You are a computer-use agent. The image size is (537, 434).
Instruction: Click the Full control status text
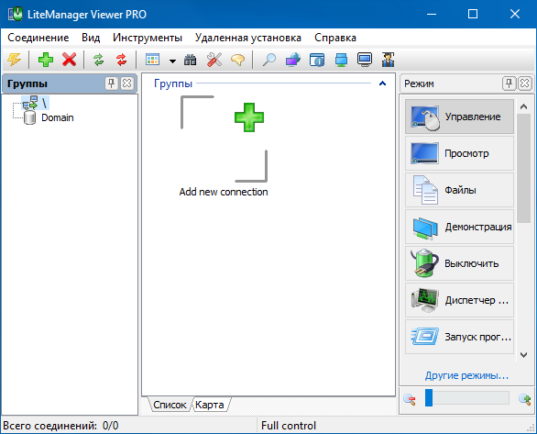click(289, 426)
